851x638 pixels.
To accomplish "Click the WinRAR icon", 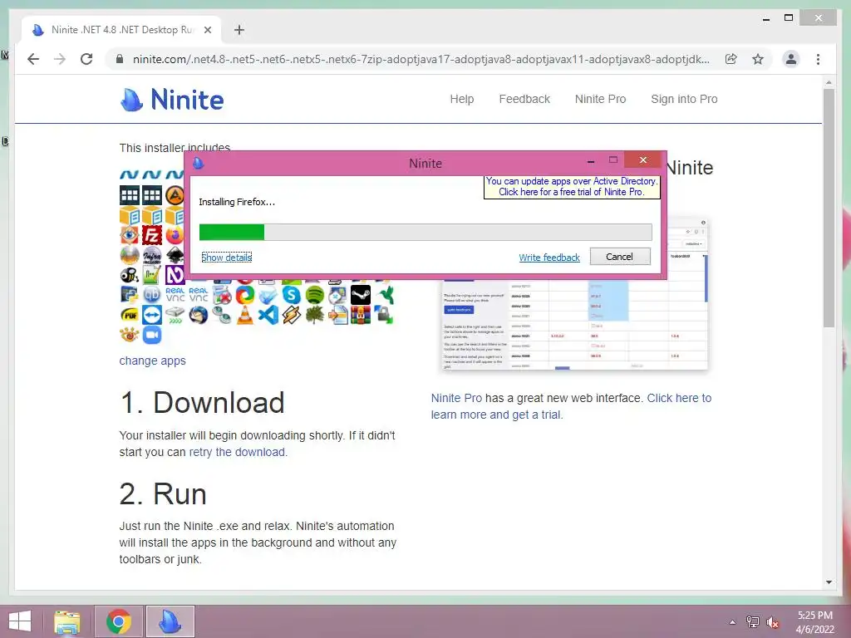I will [x=361, y=315].
